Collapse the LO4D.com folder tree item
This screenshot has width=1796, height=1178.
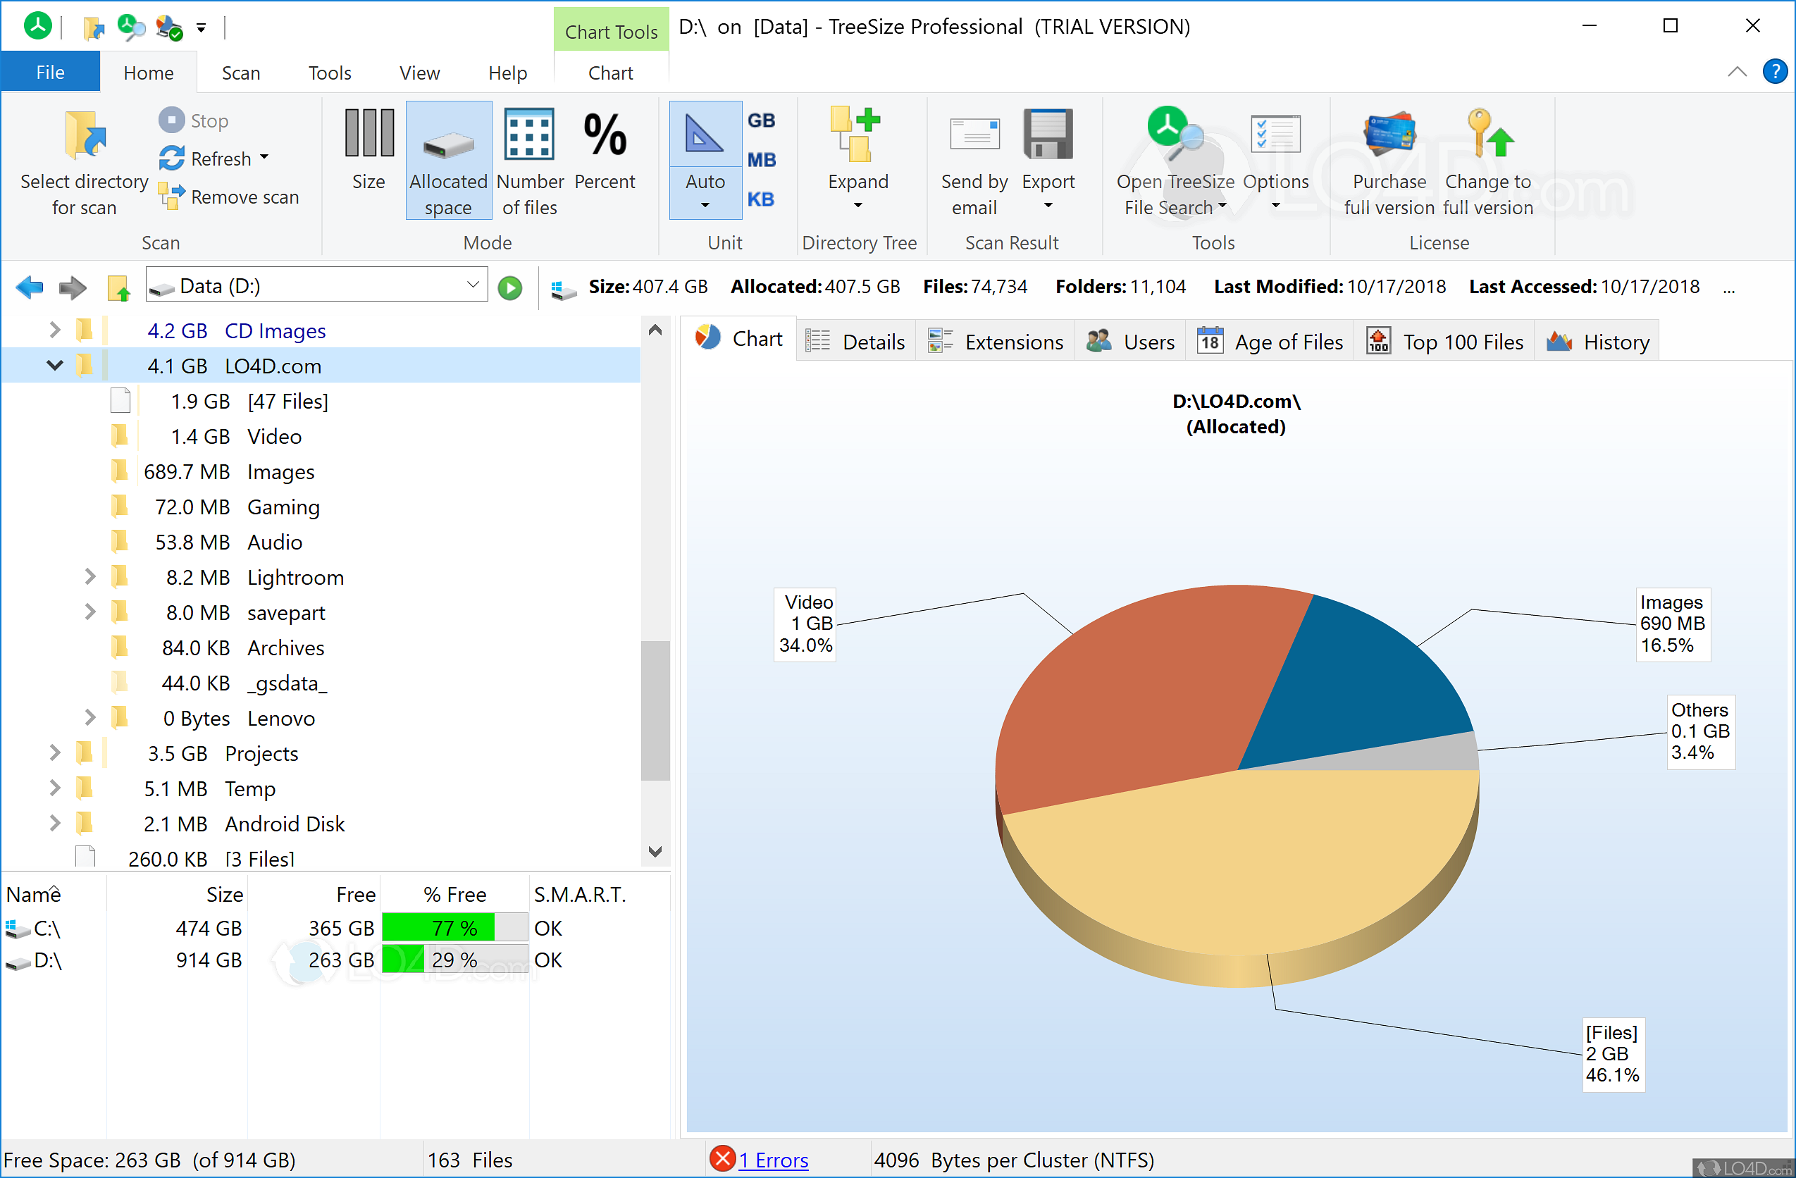coord(54,365)
